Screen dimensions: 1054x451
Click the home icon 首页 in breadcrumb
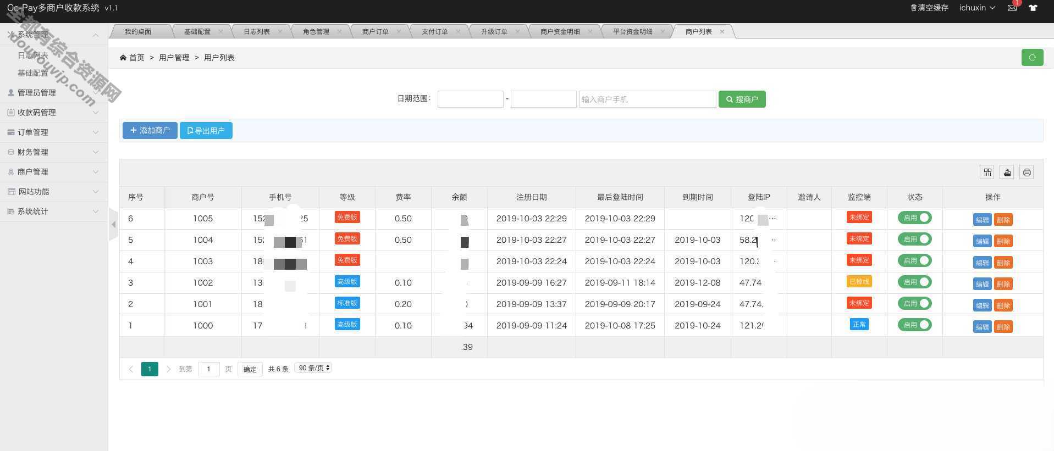(132, 58)
